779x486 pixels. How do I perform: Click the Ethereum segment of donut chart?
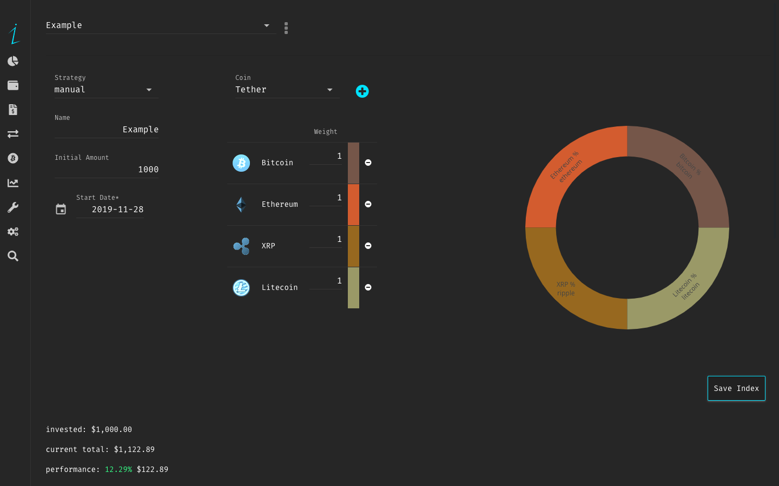[x=566, y=166]
